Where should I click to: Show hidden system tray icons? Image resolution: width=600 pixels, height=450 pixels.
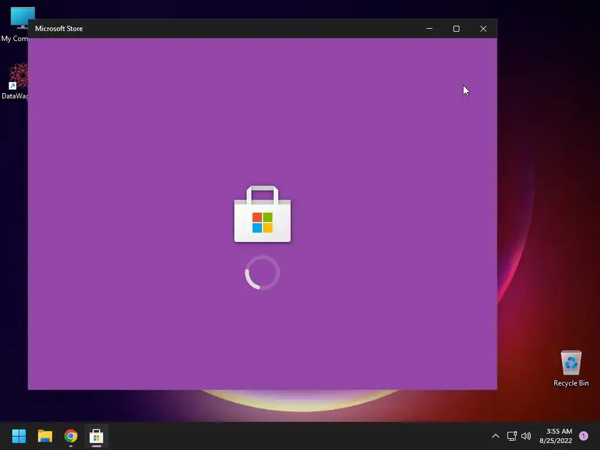496,436
